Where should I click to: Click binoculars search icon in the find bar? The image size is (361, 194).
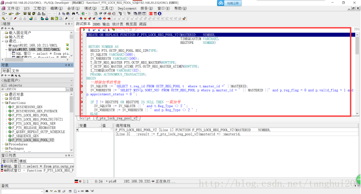tap(47, 191)
